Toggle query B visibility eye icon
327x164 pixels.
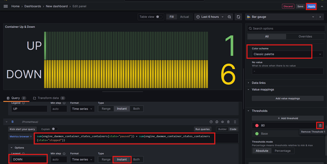point(222,122)
